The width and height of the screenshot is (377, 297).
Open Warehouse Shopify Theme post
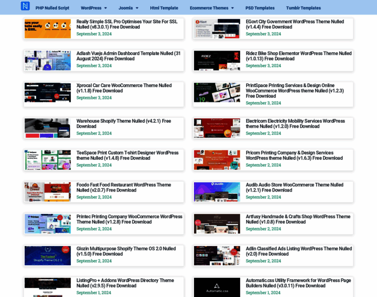tap(124, 124)
